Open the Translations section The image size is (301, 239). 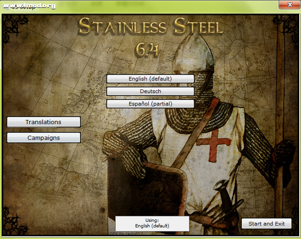tap(44, 122)
